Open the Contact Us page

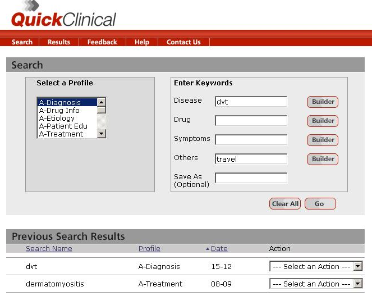(x=183, y=42)
